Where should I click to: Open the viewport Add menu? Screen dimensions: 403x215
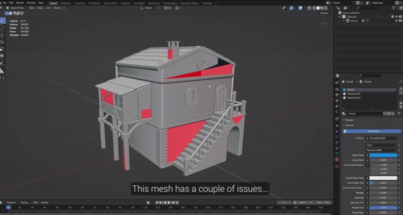(48, 8)
